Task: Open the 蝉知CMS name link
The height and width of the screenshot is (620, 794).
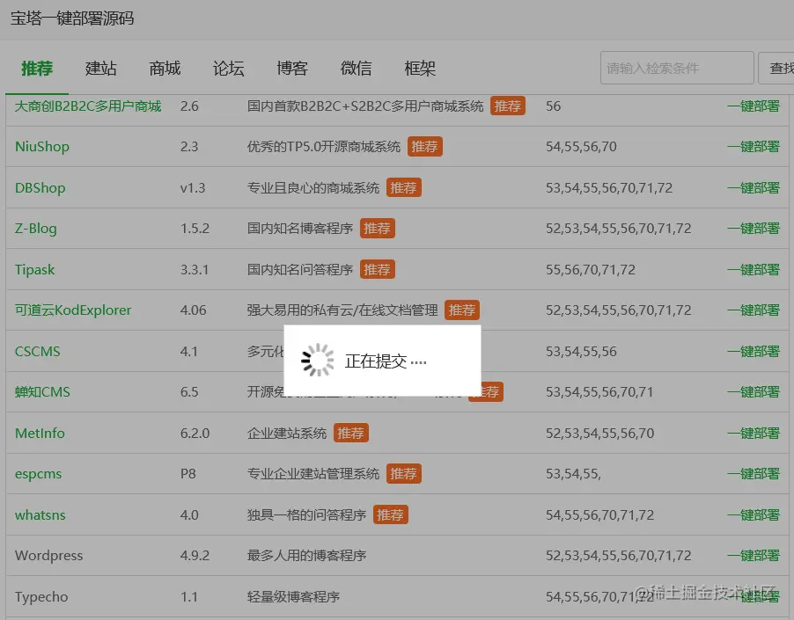Action: [x=42, y=392]
